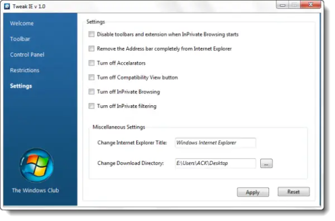The width and height of the screenshot is (335, 221).
Task: Switch to the Toolbar section
Action: (20, 39)
